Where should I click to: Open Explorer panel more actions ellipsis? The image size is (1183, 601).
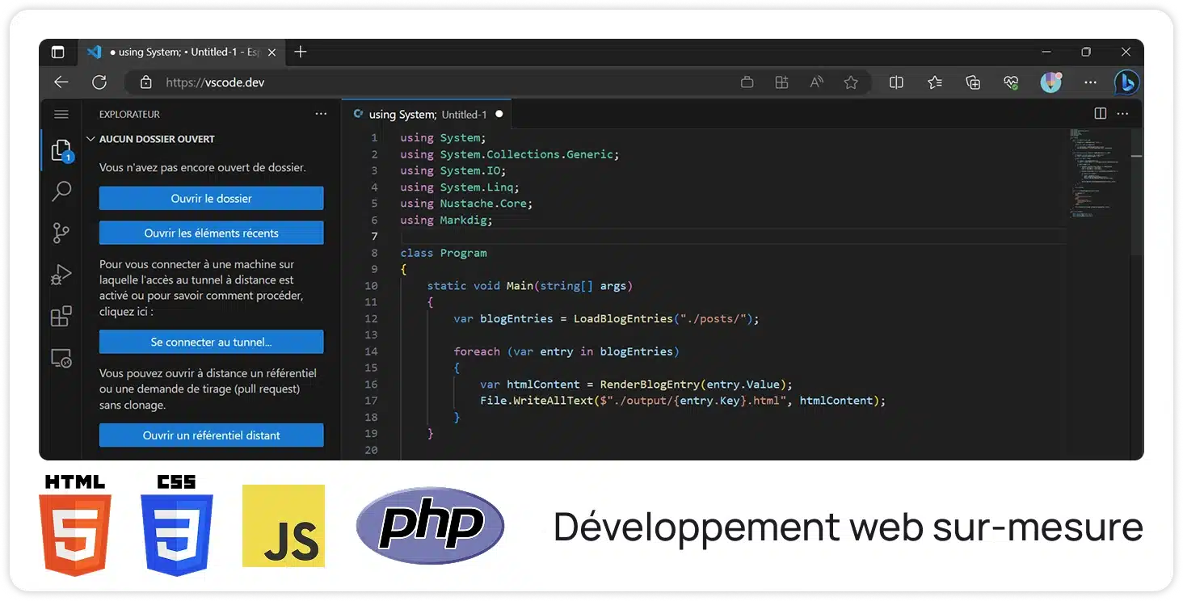tap(321, 115)
